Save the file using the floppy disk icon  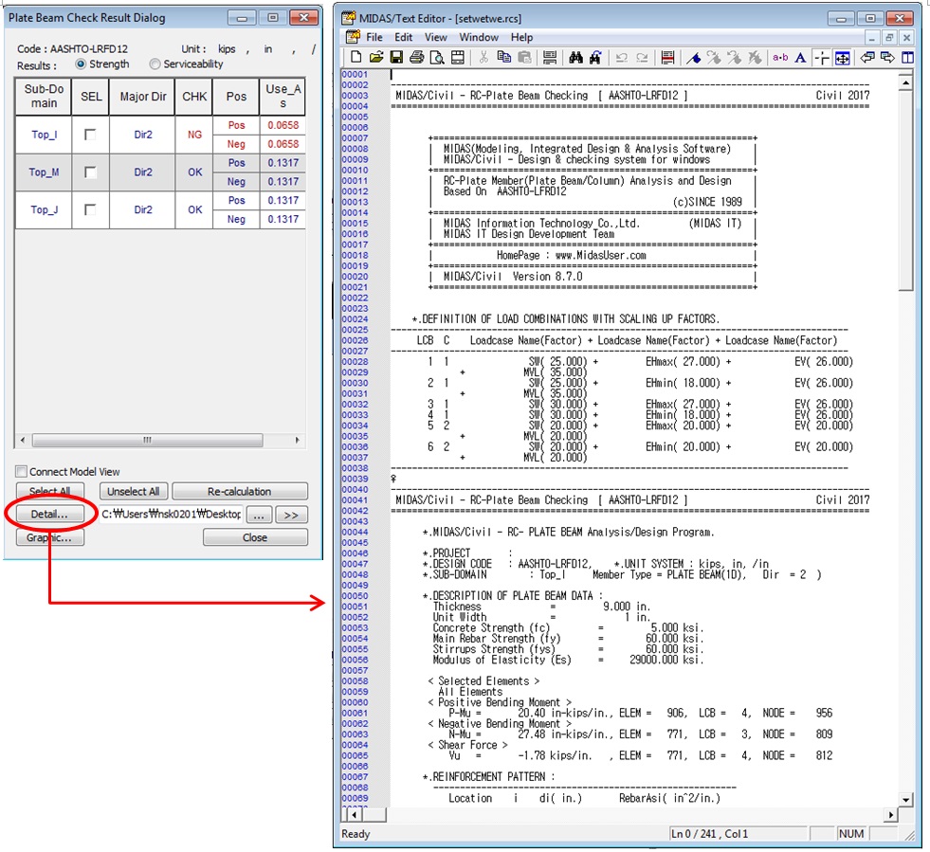click(x=396, y=58)
